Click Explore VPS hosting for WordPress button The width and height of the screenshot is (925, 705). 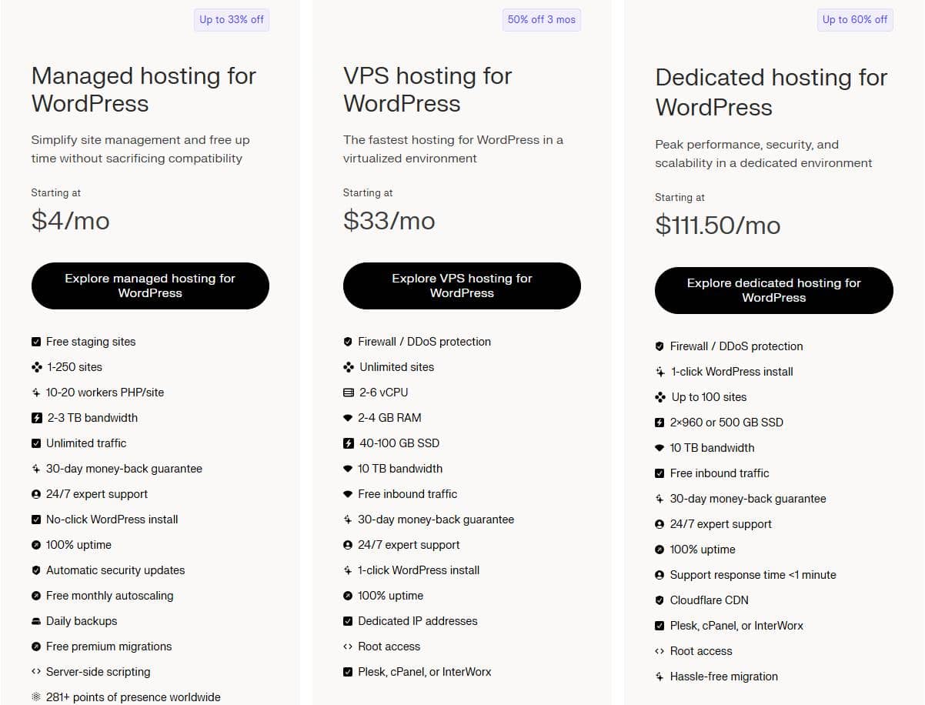[462, 286]
